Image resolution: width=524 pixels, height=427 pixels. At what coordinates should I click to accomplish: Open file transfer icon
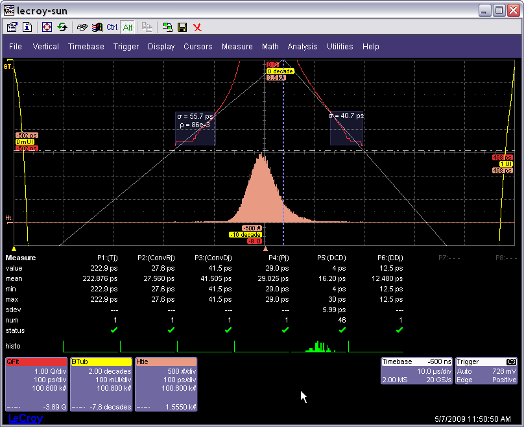pos(167,27)
